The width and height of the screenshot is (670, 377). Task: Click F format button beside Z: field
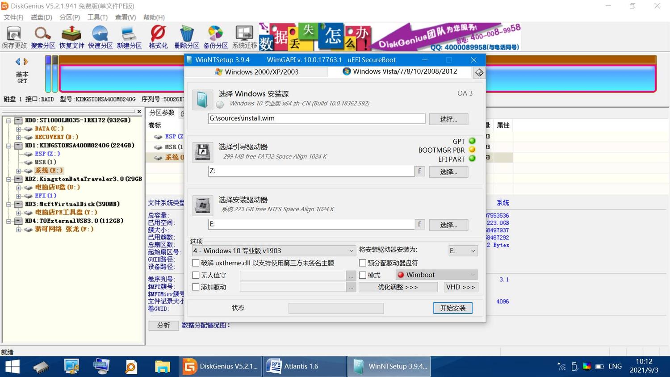419,171
